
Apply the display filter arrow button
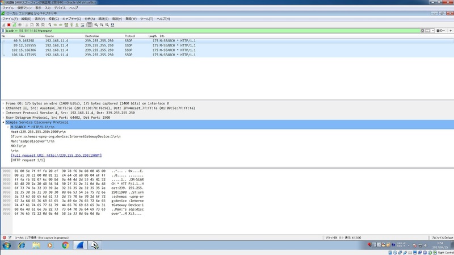[x=427, y=31]
